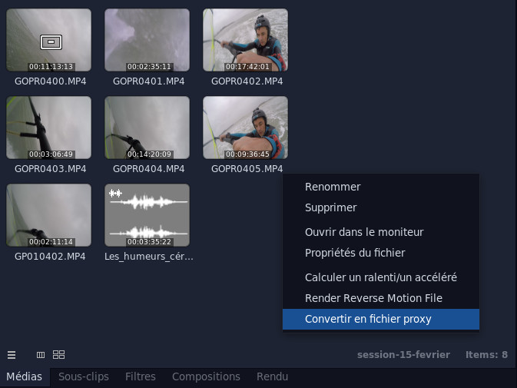Click duration 00:14:20:09 on GOPR0404
This screenshot has width=517, height=388.
(149, 154)
